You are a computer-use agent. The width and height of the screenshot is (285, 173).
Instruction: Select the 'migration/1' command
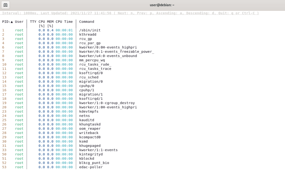(x=91, y=94)
